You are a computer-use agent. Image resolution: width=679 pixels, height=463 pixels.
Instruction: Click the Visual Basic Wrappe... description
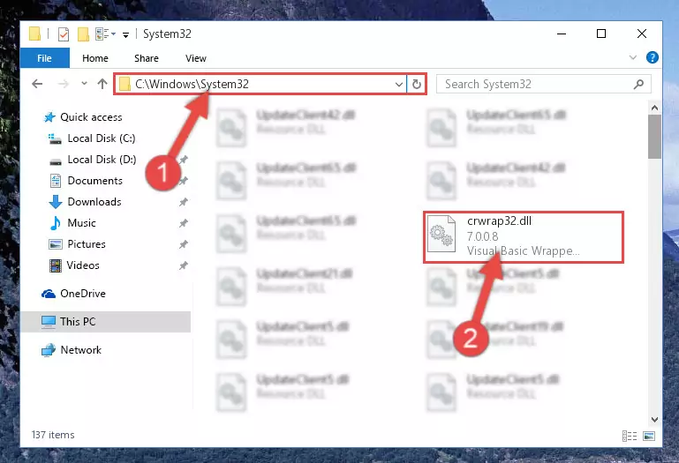point(523,251)
